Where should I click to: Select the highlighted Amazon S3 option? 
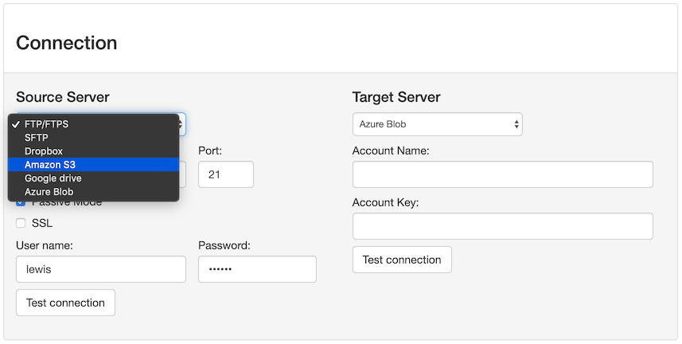94,165
